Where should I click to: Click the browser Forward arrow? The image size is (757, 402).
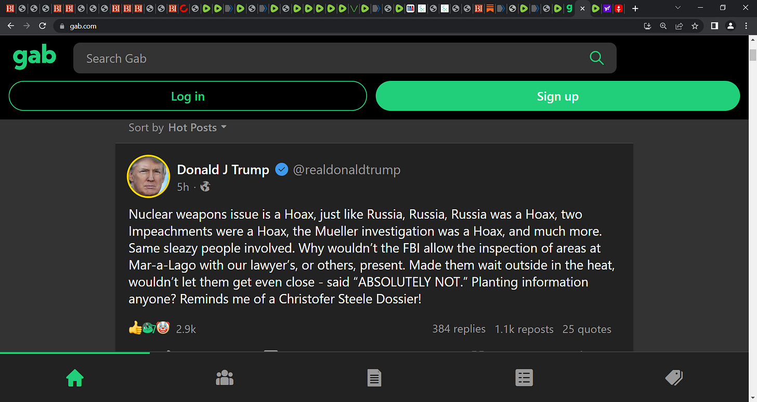(x=27, y=26)
